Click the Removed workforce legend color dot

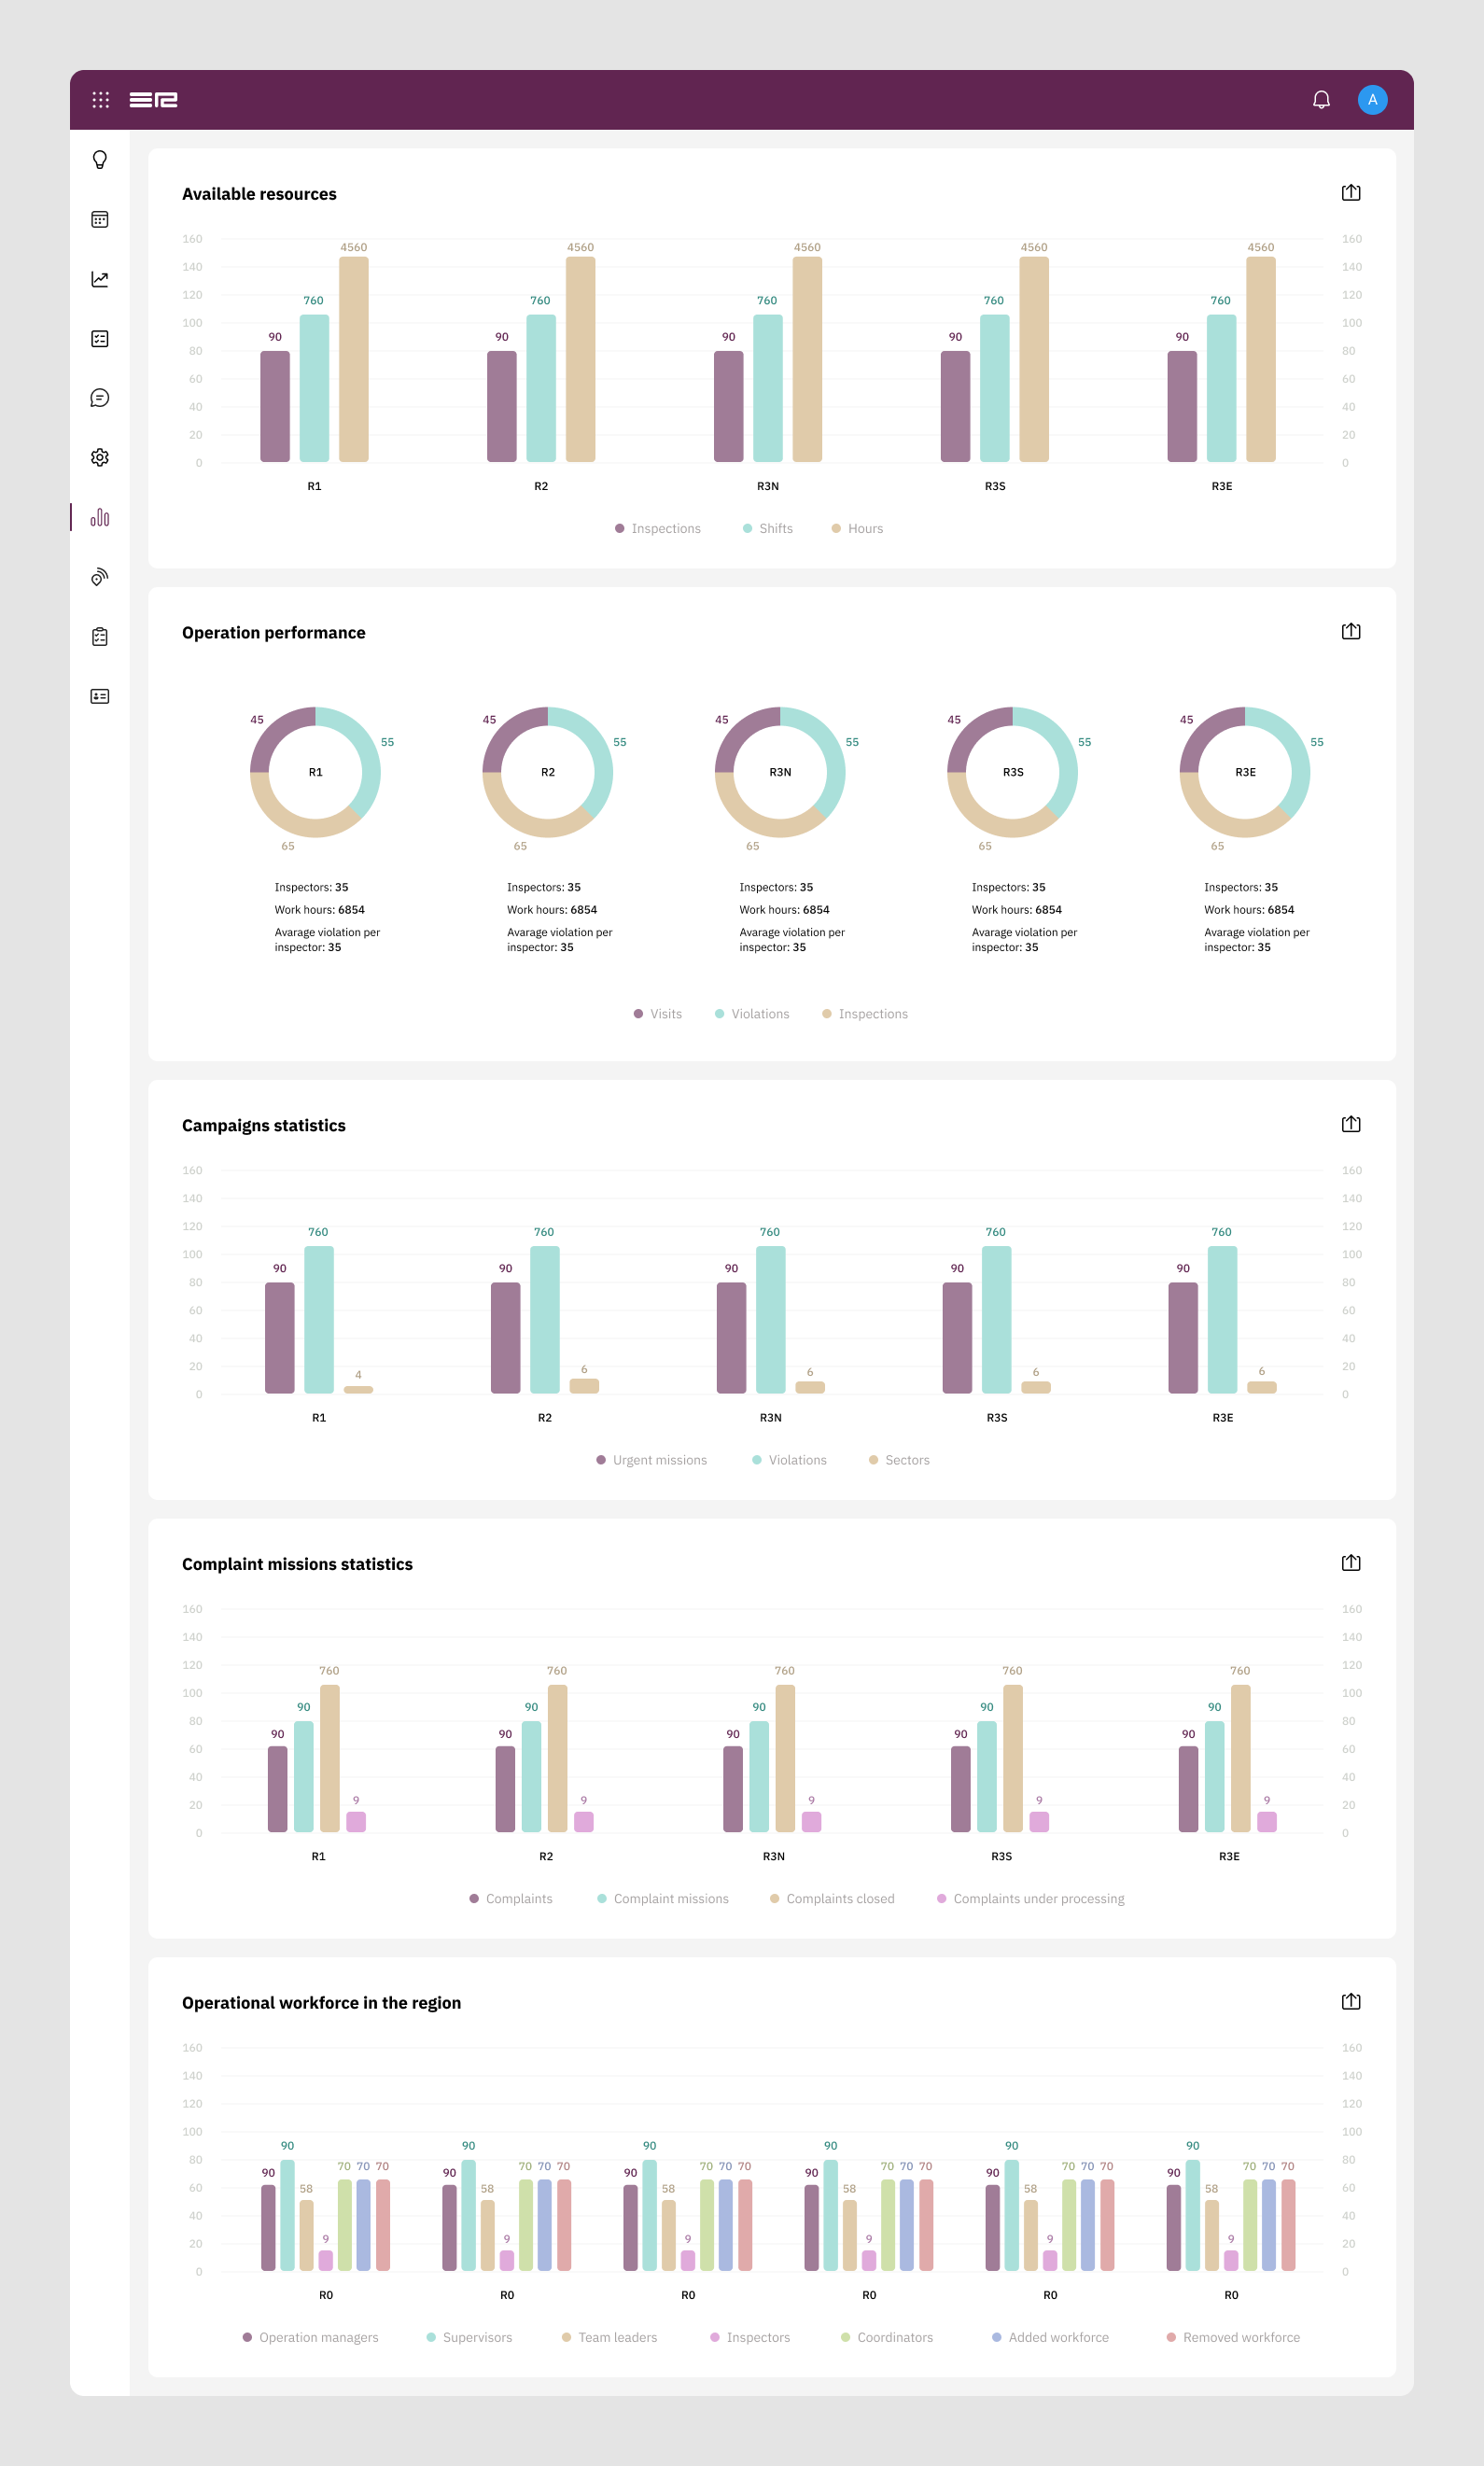tap(1171, 2337)
